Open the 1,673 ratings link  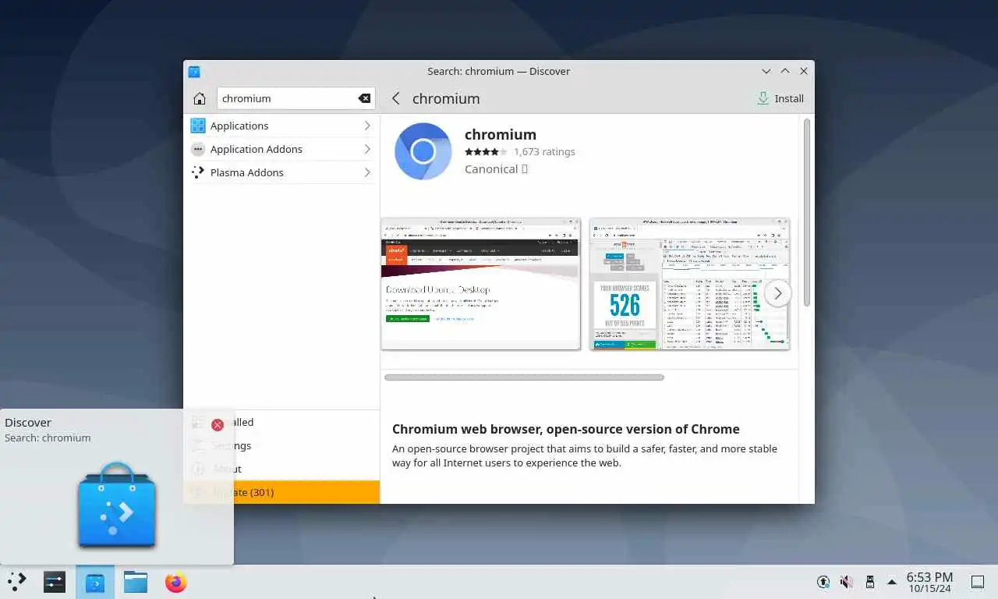click(x=544, y=152)
